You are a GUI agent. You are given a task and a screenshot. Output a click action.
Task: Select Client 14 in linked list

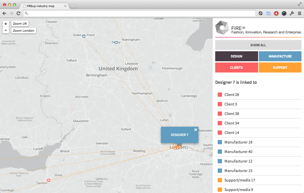click(x=258, y=133)
